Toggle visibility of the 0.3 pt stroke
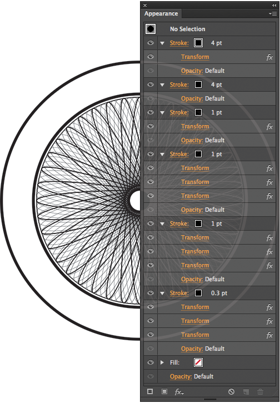 click(x=151, y=293)
